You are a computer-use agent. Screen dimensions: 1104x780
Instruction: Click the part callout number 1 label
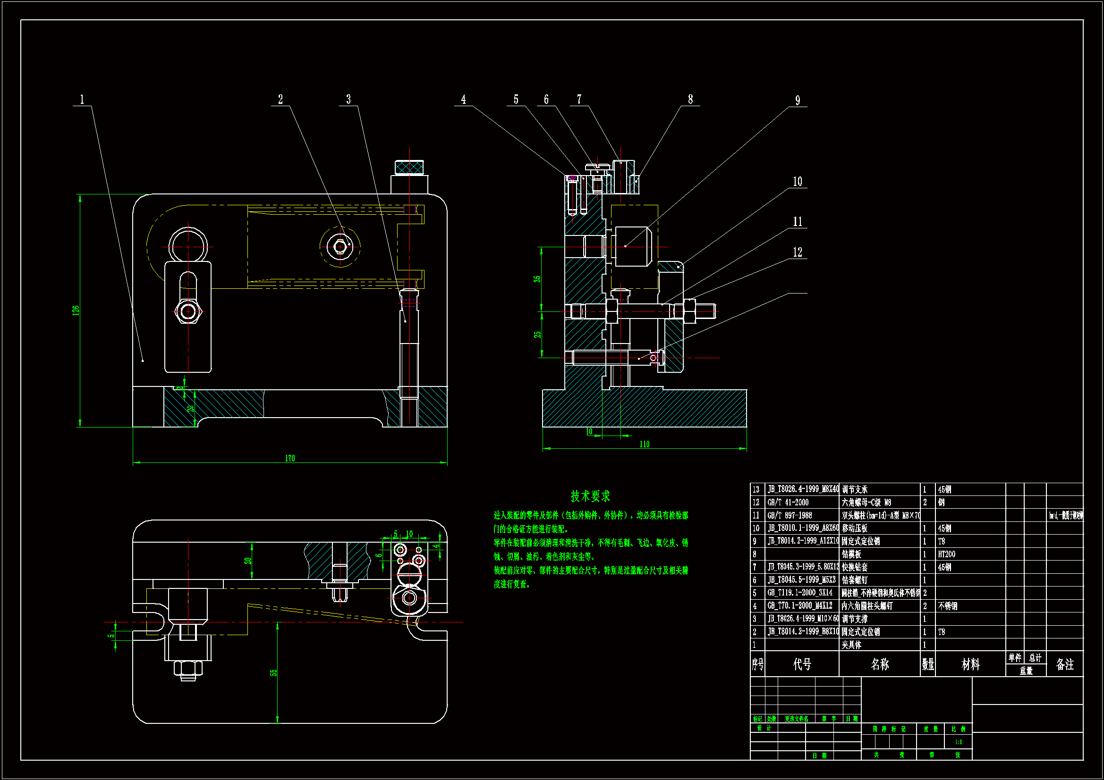tap(82, 100)
